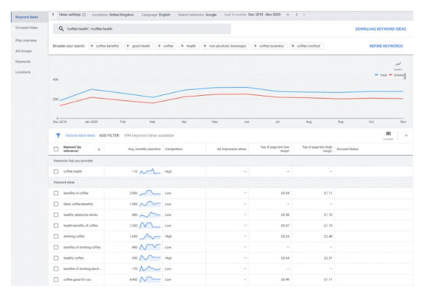Image resolution: width=427 pixels, height=299 pixels.
Task: Click the REFINE KEYWORDS button
Action: [x=385, y=46]
